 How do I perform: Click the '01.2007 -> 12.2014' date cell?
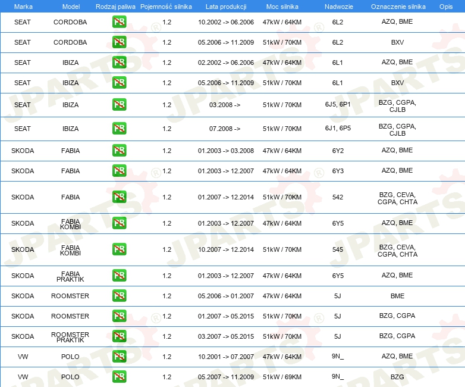[x=226, y=197]
